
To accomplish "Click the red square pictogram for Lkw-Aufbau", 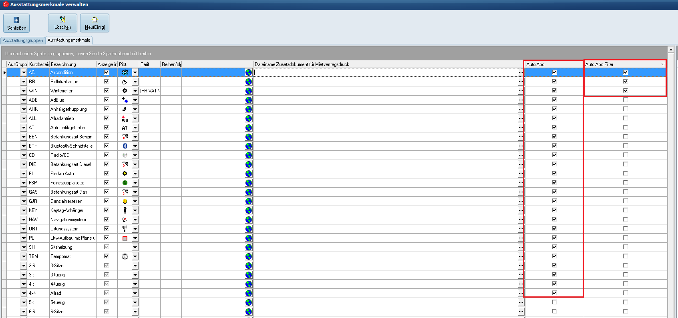I will point(125,238).
